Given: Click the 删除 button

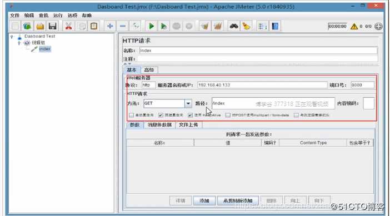Looking at the screenshot, I should [x=271, y=200].
